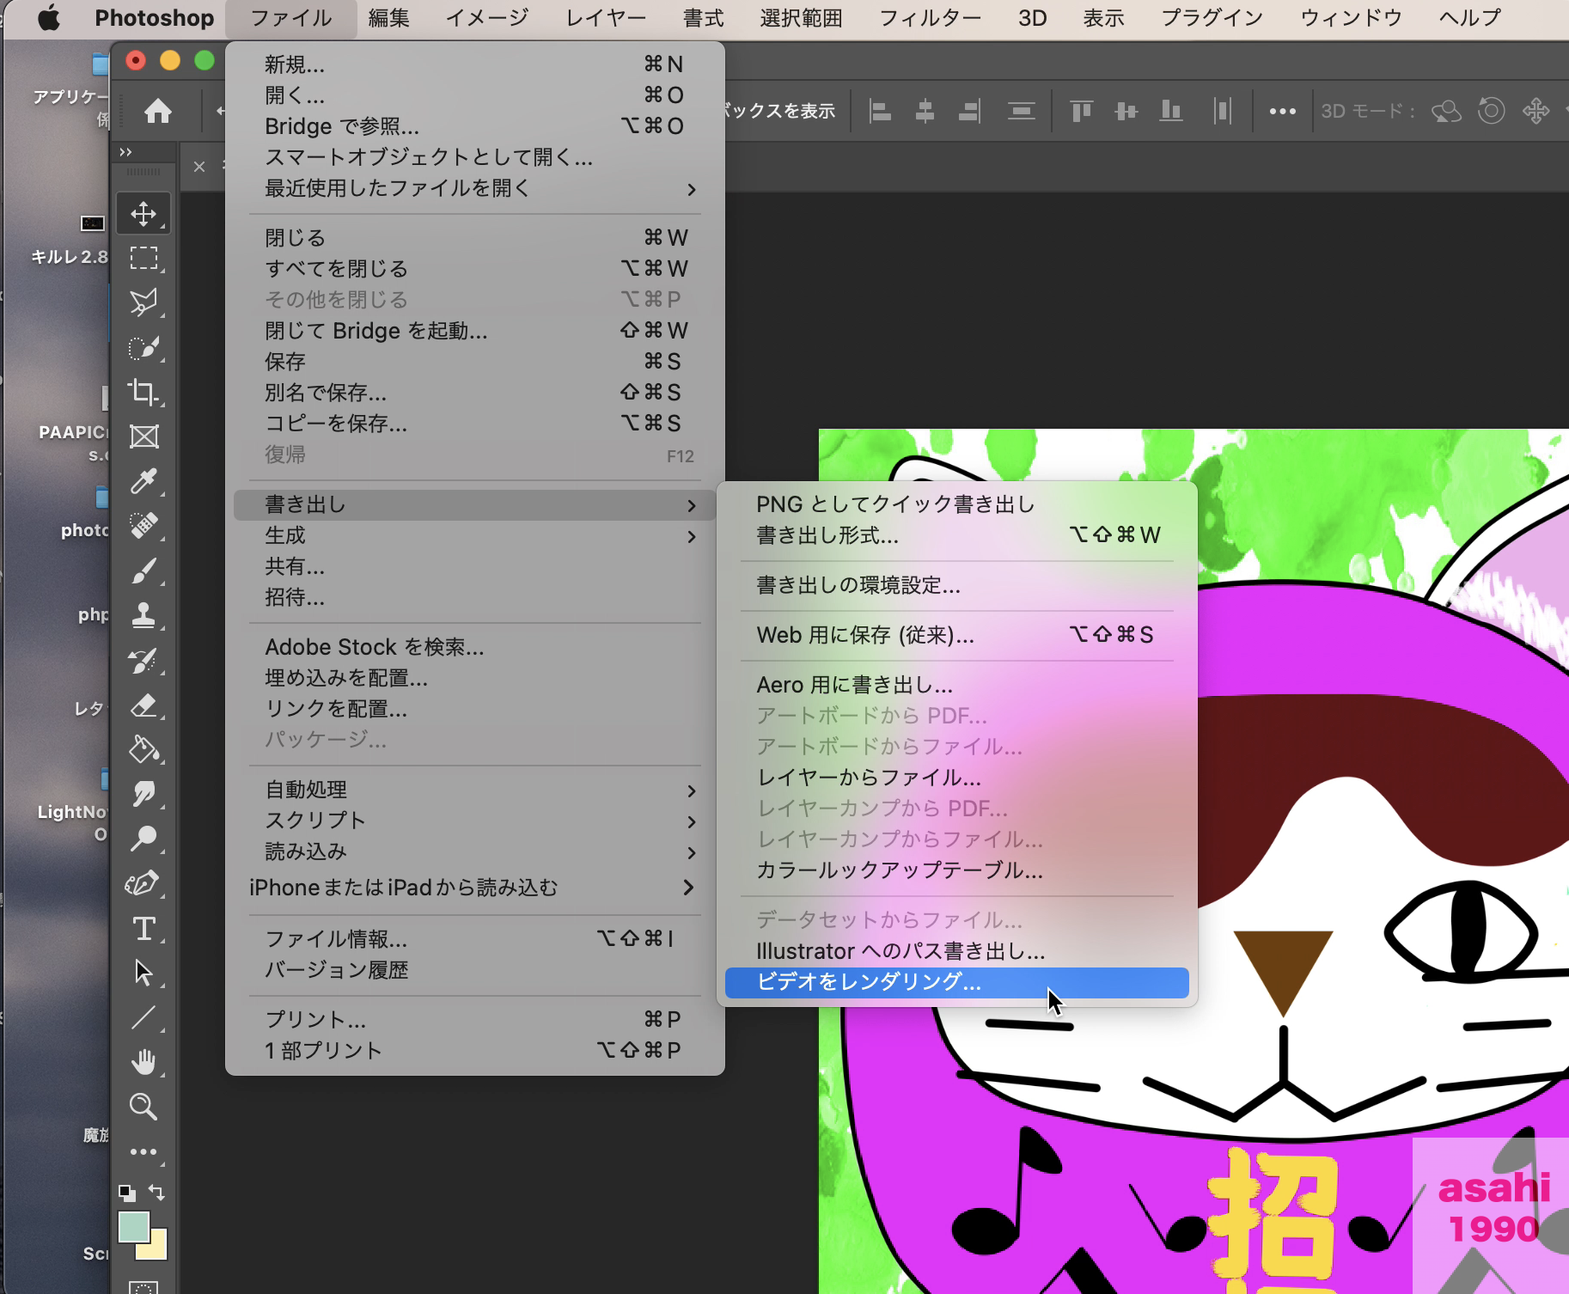Align left edges in options bar
The width and height of the screenshot is (1569, 1294).
[x=880, y=111]
